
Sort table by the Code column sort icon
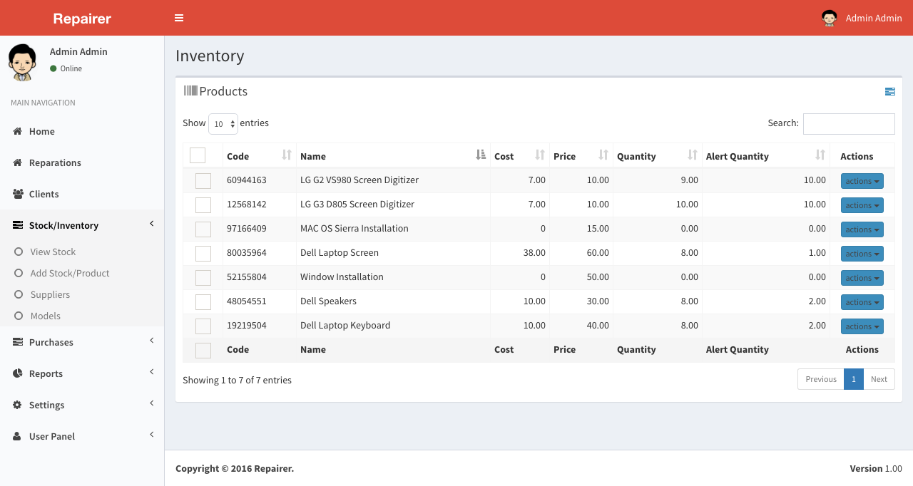[x=287, y=155]
